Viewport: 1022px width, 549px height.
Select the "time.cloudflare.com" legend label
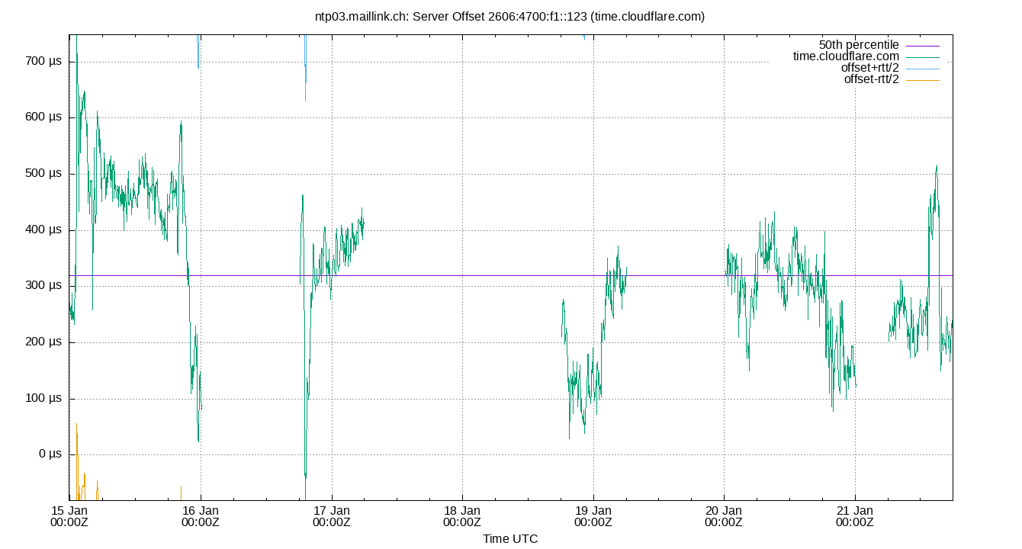tap(846, 56)
